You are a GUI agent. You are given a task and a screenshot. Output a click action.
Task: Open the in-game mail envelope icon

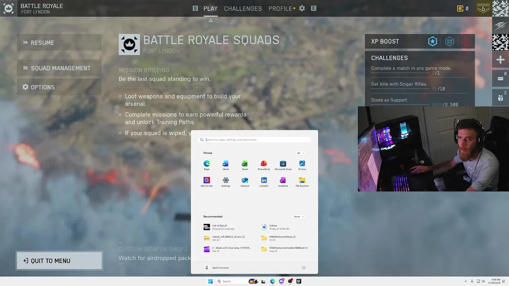[x=501, y=78]
